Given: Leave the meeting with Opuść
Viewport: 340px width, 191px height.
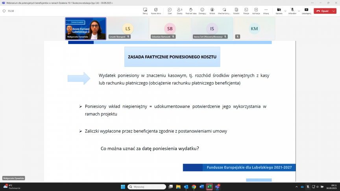Looking at the screenshot, I should 323,11.
